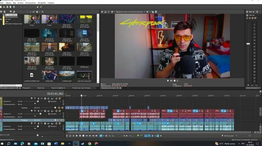
Task: Pause playback in the preview window
Action: coord(171,81)
